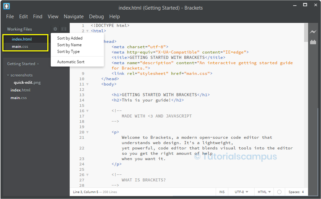This screenshot has width=321, height=199.
Task: Click the split view icon in sidebar
Action: tap(64, 29)
